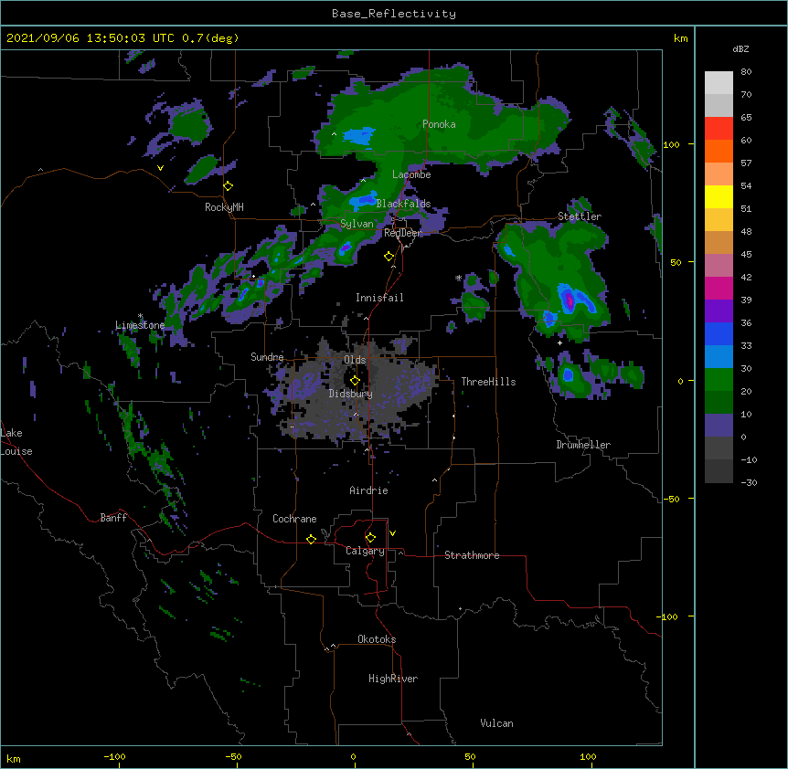This screenshot has height=769, width=788.
Task: Select the blue 33-36 dBZ legend swatch
Action: pos(719,333)
